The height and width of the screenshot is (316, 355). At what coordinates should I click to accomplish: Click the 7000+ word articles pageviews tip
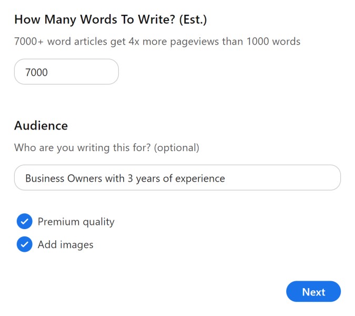[157, 42]
